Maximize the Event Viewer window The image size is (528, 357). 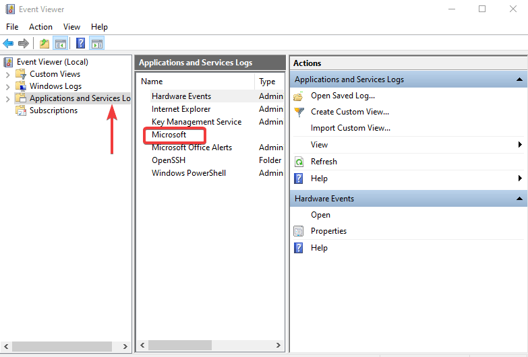(482, 9)
